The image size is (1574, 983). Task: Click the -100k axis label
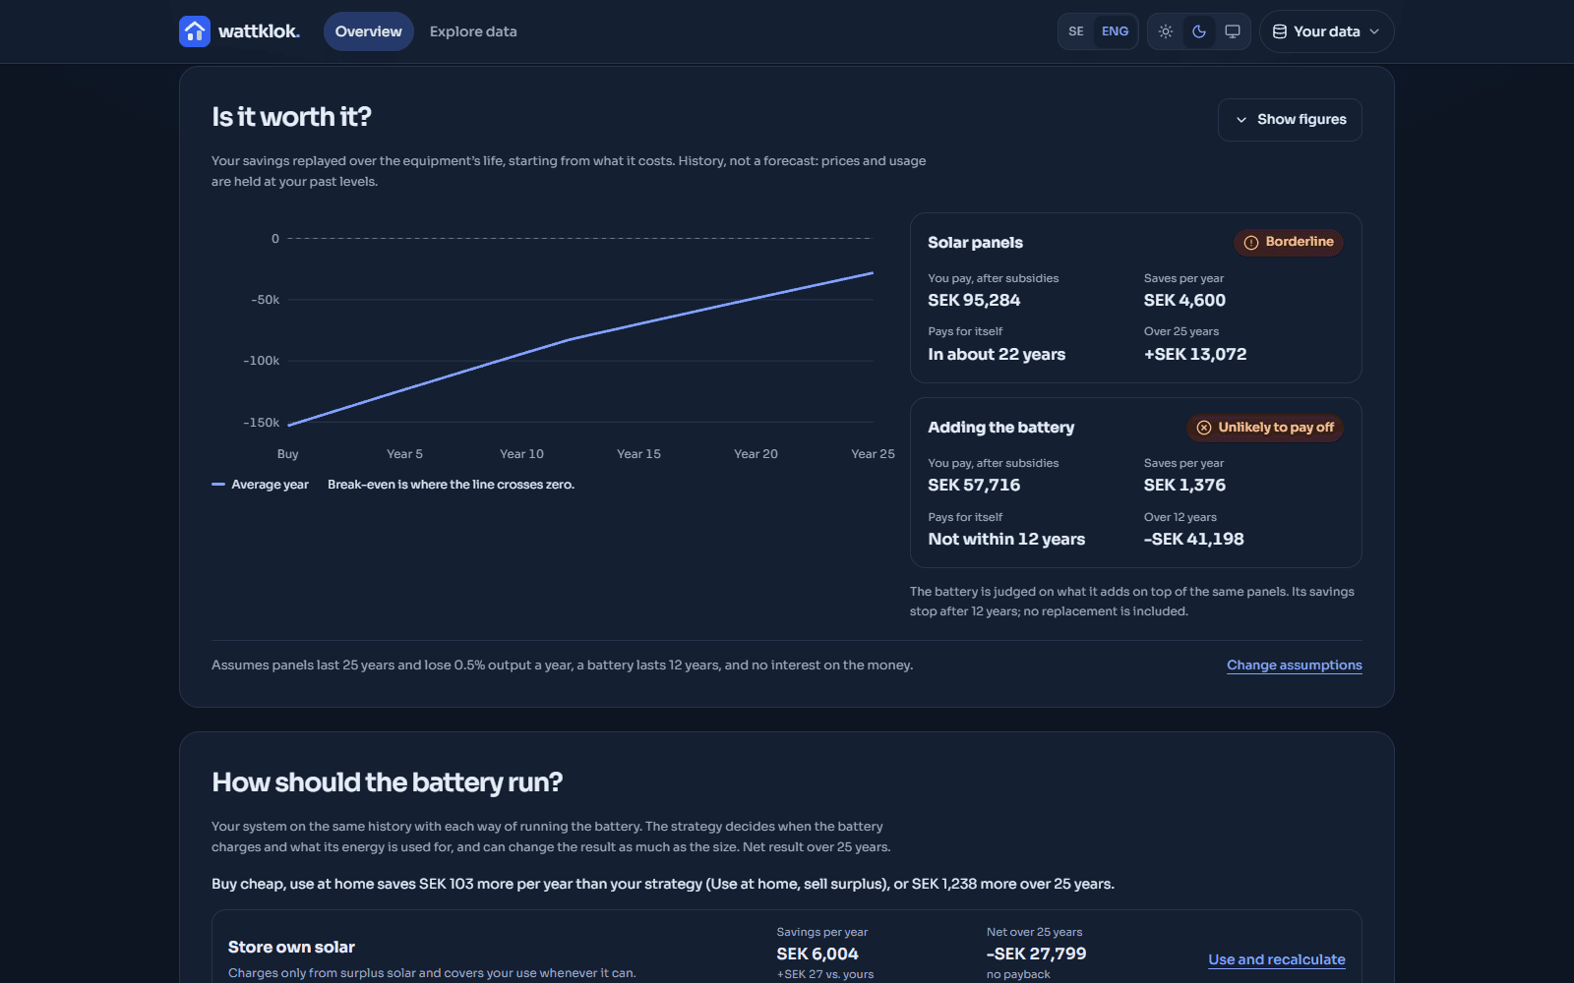pyautogui.click(x=262, y=361)
